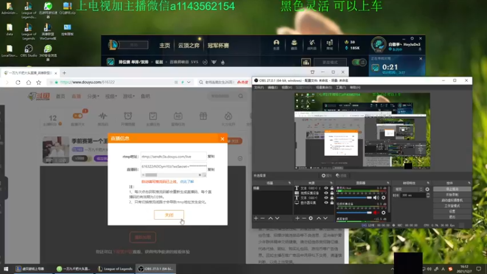This screenshot has width=487, height=274.
Task: Move source up in OBS sources list
Action: tap(318, 219)
